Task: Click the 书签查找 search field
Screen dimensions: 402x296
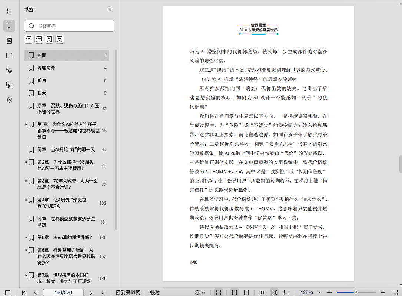Action: point(69,26)
